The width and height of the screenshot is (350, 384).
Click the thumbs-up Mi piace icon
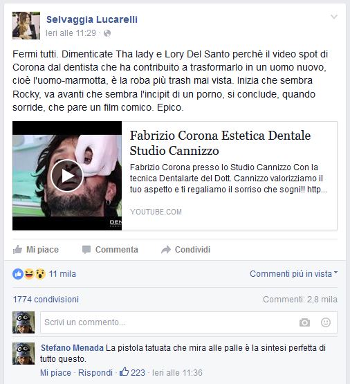coord(17,250)
